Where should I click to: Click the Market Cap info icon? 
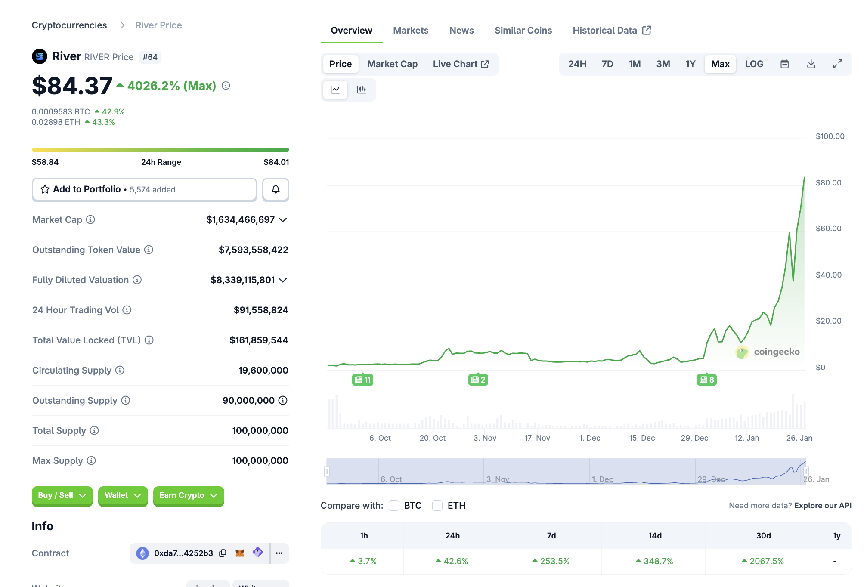click(x=90, y=220)
